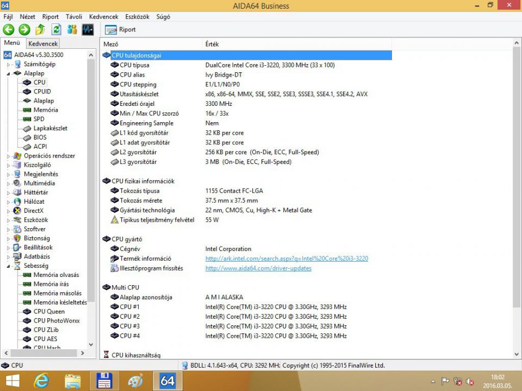The width and height of the screenshot is (522, 391).
Task: Select the Adatbázis icon in tree
Action: click(17, 257)
